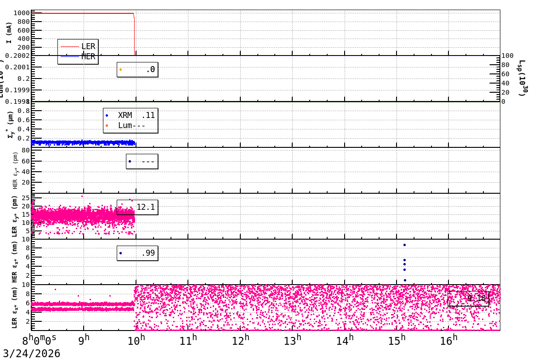Click the XRM .11 legend entry
The image size is (533, 359).
pos(130,115)
